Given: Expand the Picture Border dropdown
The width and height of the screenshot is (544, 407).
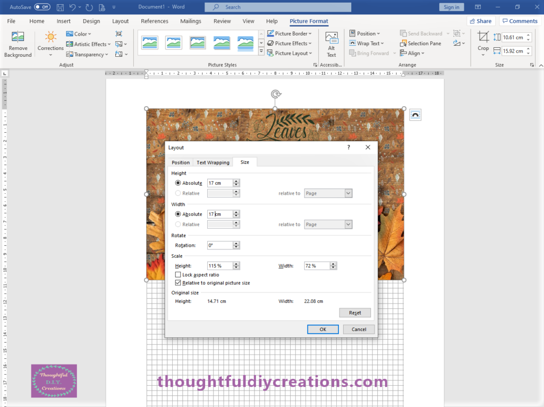Looking at the screenshot, I should [x=290, y=33].
